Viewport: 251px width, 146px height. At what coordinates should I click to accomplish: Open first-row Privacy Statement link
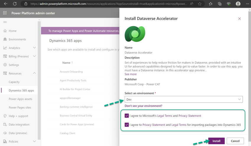point(190,115)
